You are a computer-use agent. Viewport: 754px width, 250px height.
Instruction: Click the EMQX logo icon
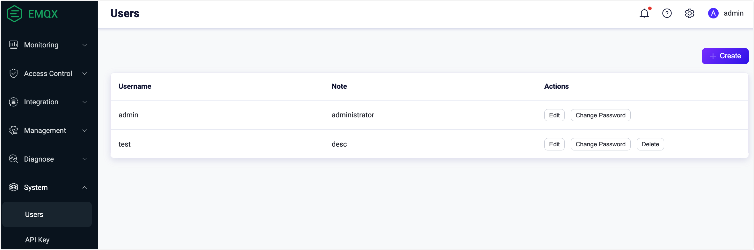[14, 14]
